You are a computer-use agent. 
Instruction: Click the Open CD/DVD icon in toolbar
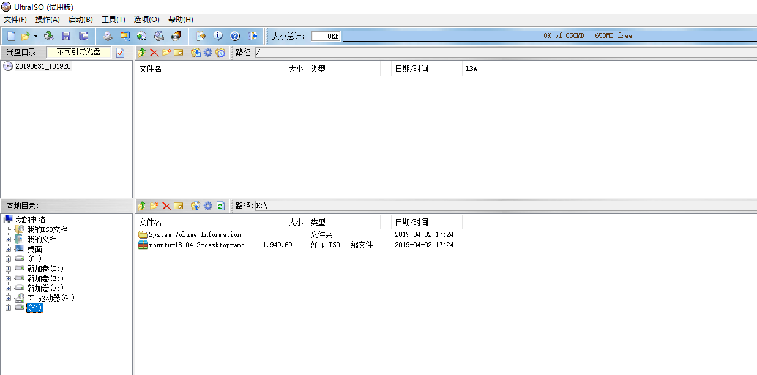pos(48,36)
